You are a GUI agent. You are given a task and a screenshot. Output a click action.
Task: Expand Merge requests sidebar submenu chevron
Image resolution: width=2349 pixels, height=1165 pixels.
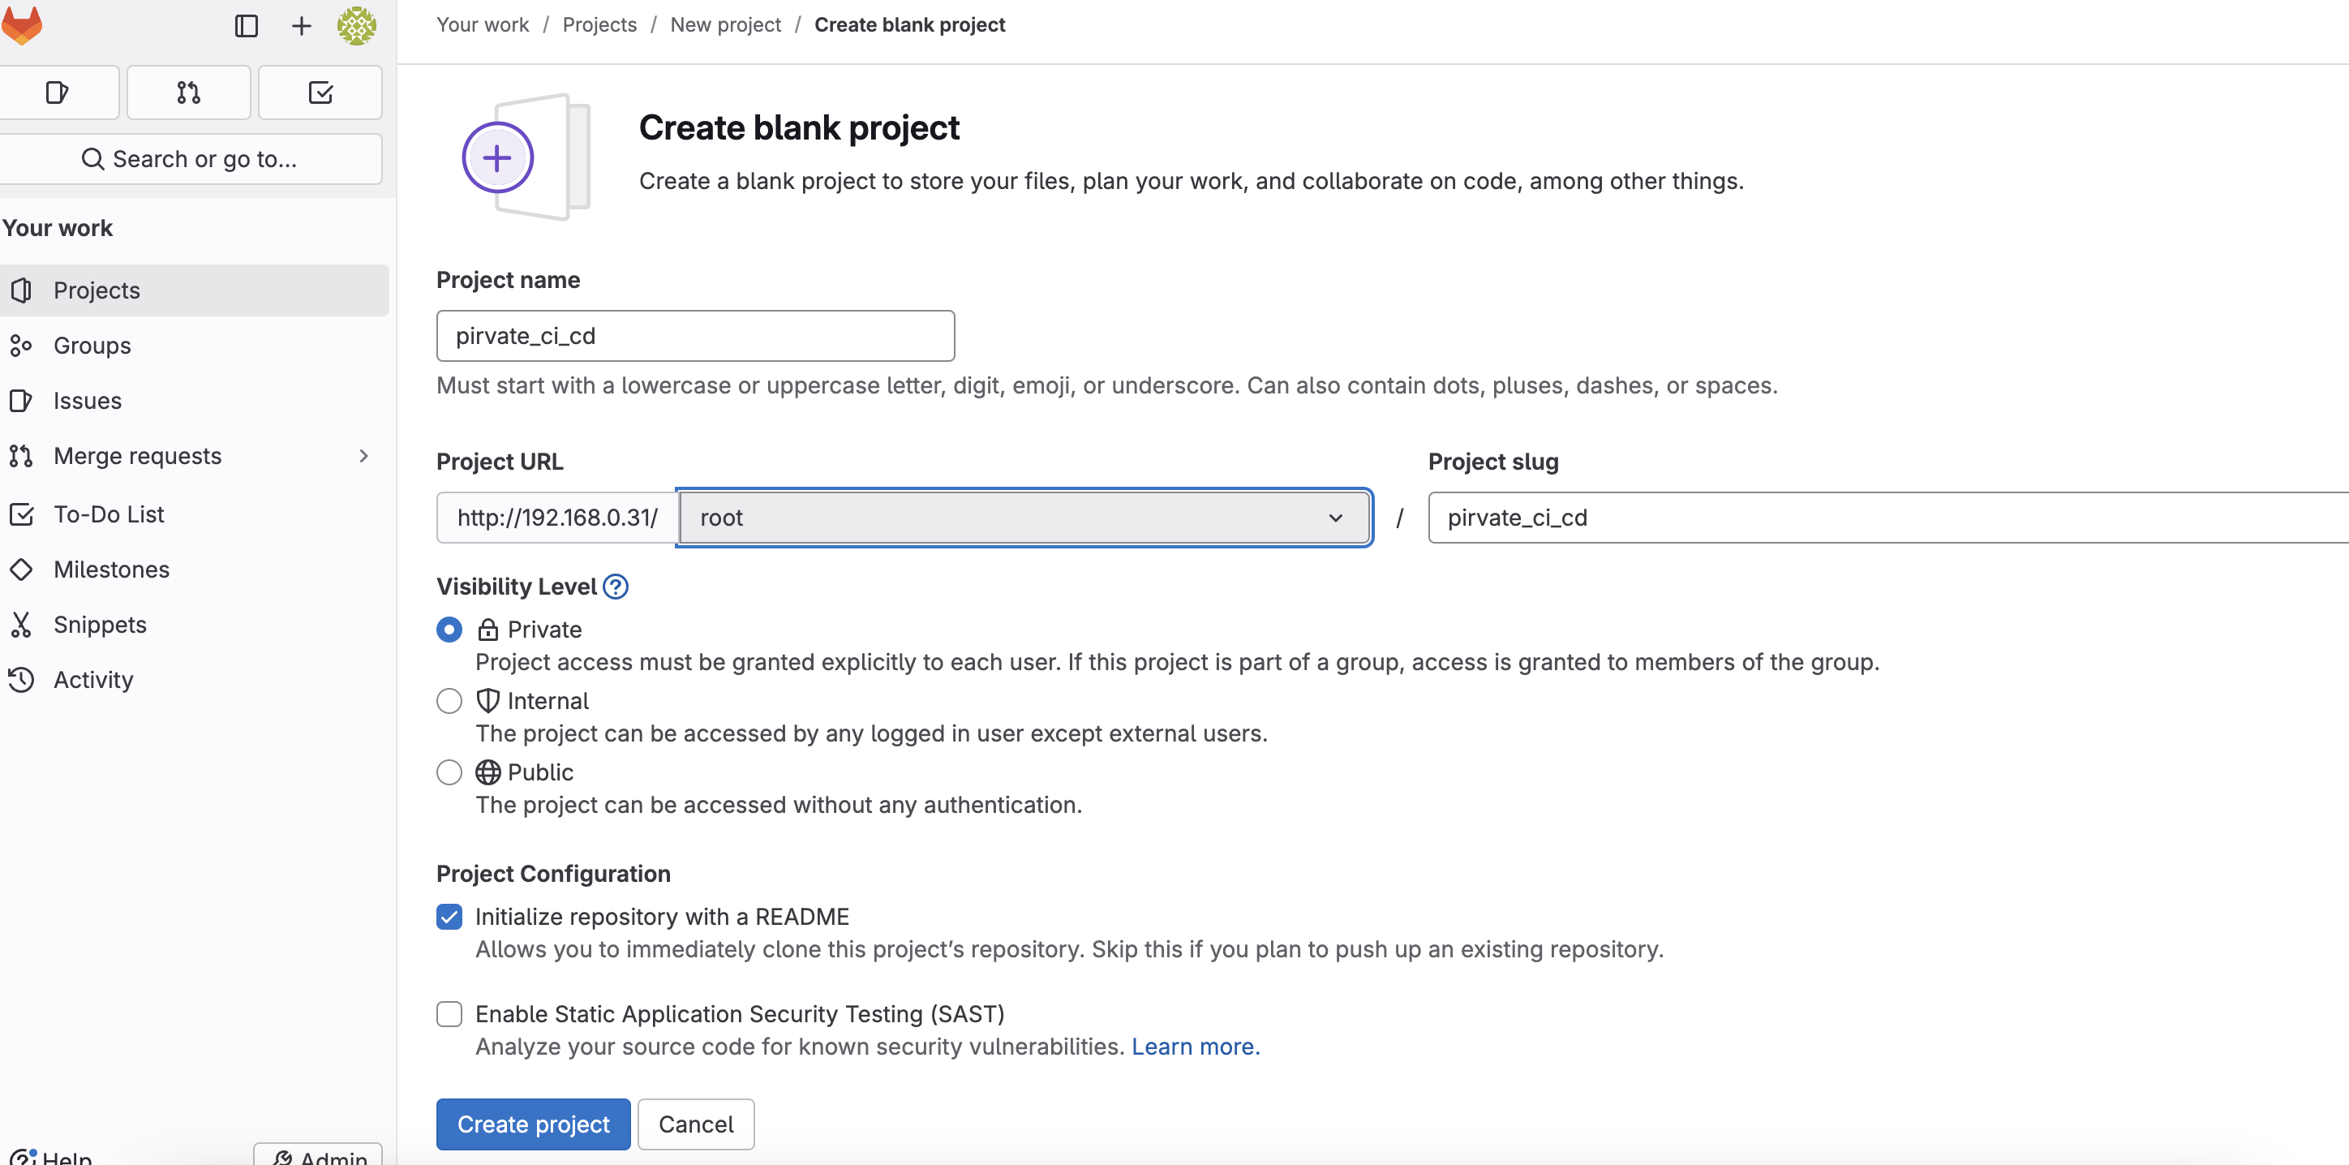(x=364, y=455)
